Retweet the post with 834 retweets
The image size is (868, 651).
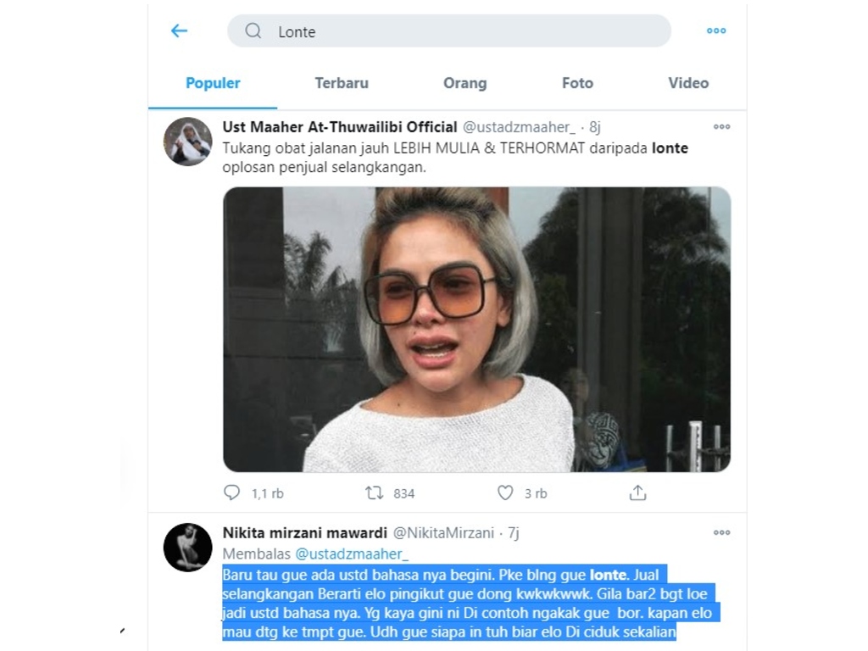point(374,492)
